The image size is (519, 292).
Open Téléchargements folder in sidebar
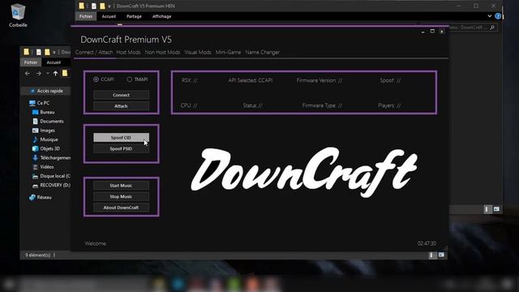point(51,158)
